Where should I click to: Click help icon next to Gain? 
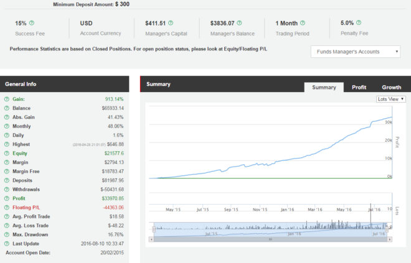[x=6, y=99]
